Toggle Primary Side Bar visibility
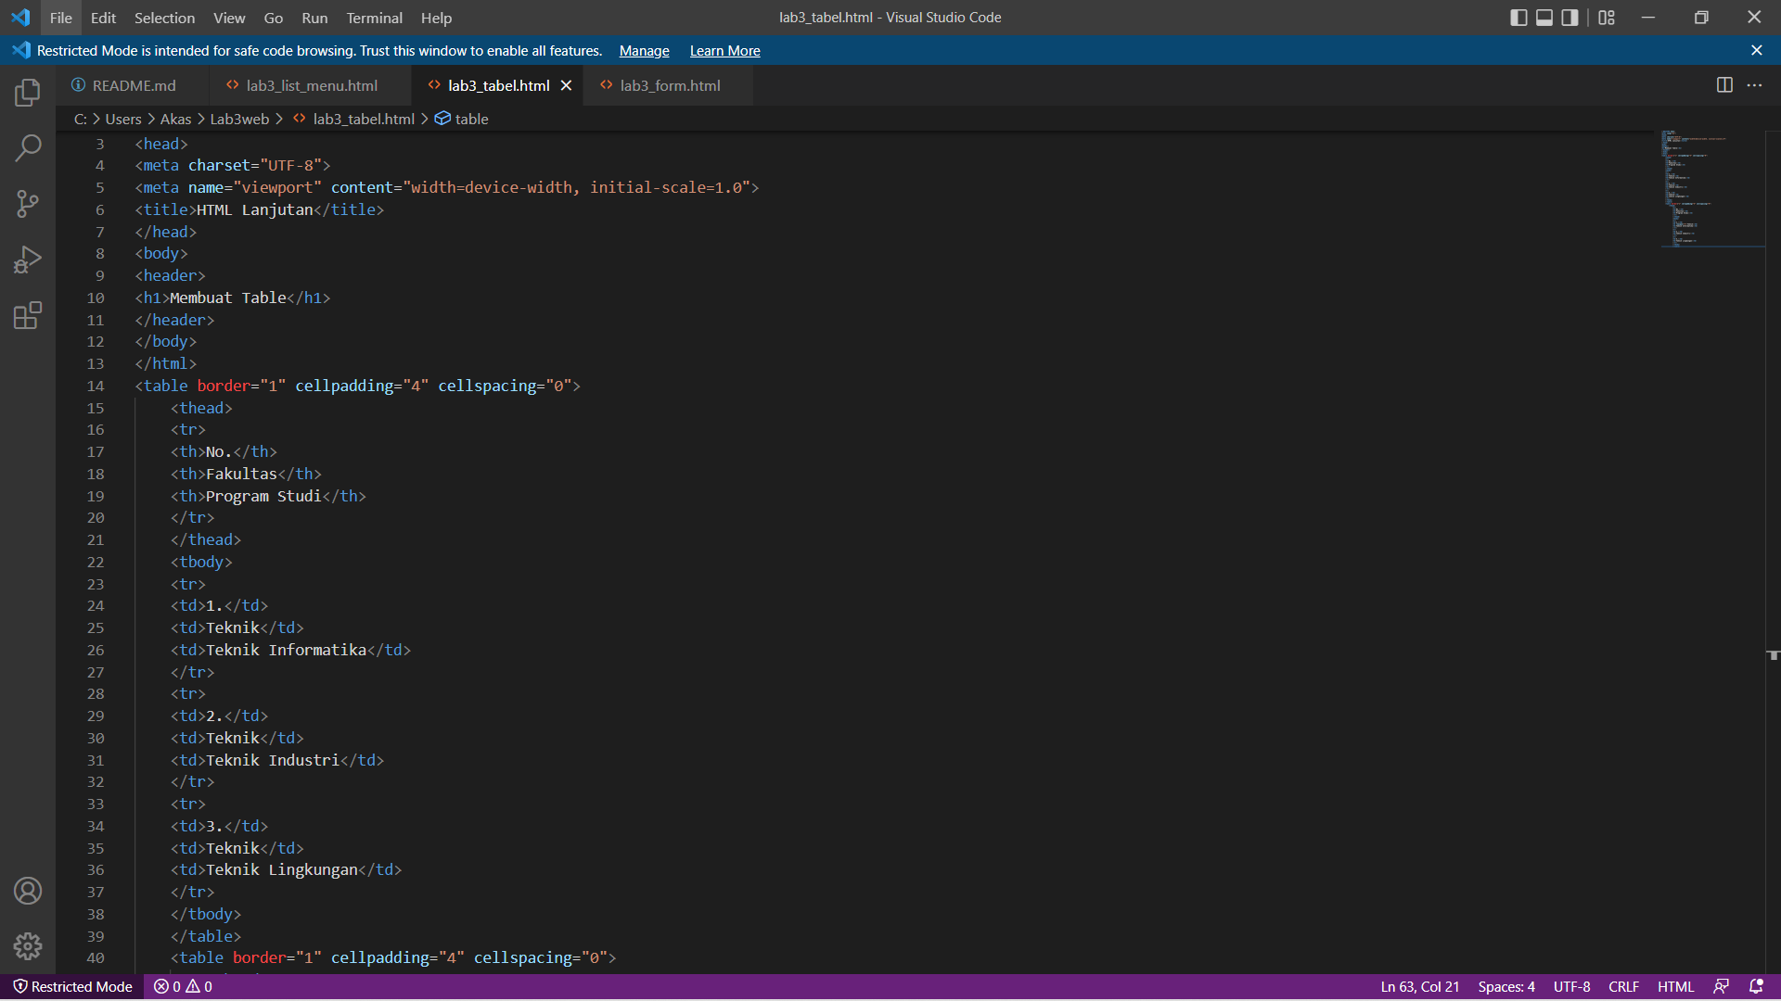This screenshot has height=1001, width=1781. coord(1518,18)
